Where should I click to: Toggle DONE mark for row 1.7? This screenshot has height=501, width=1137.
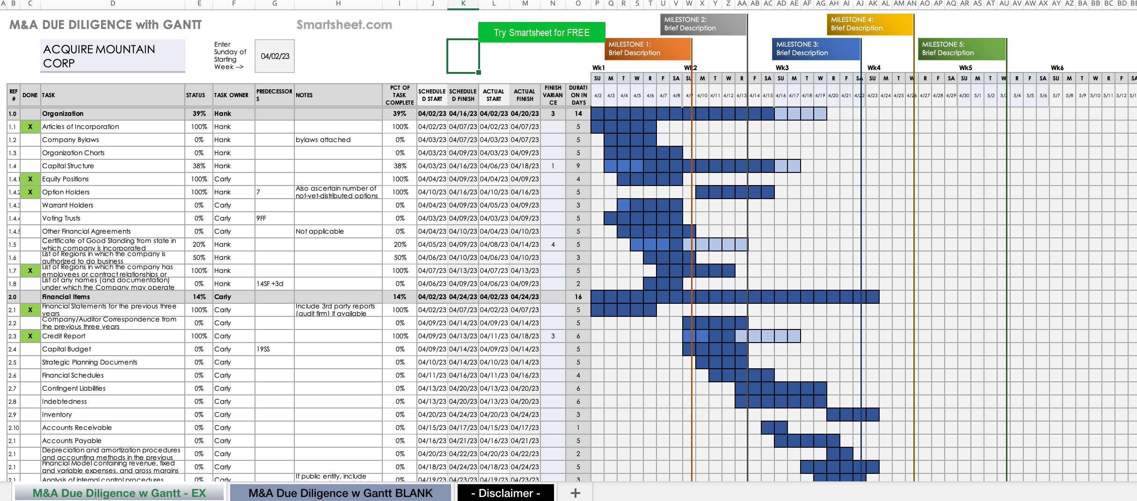30,271
